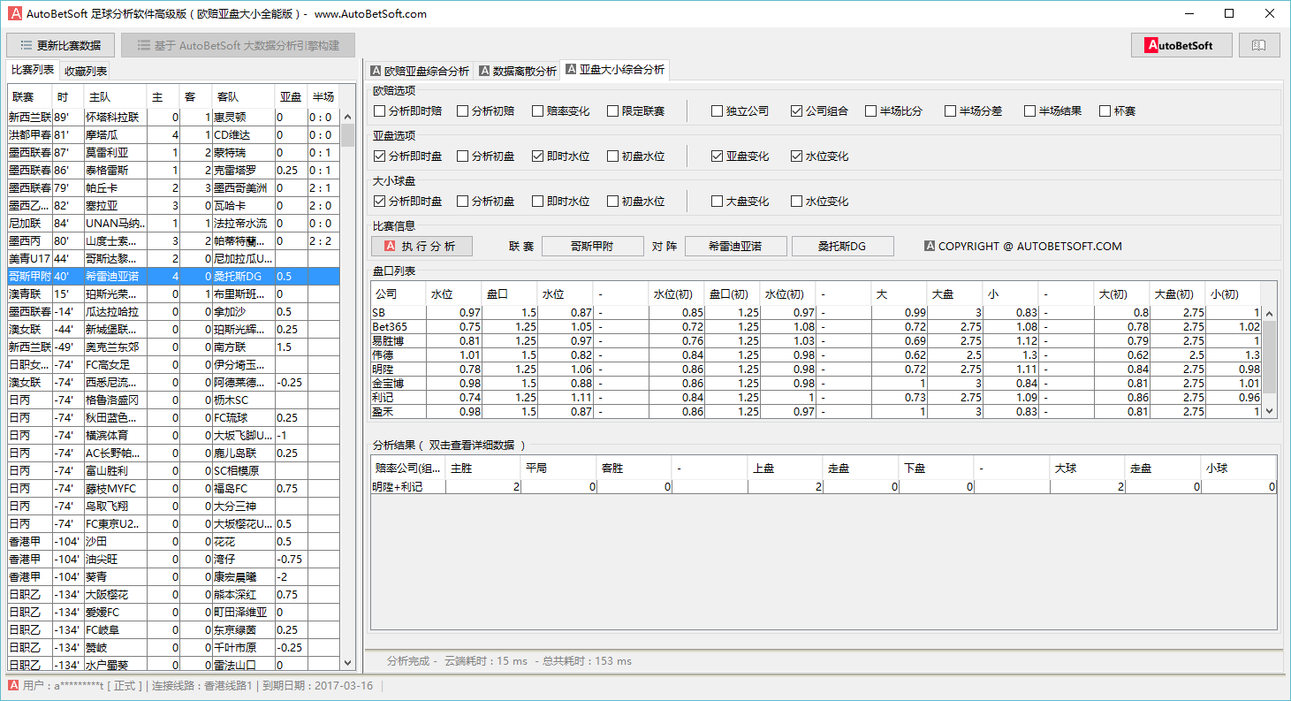Screen dimensions: 1291x701
Task: Select the match row 横滨体育
Action: pos(173,435)
